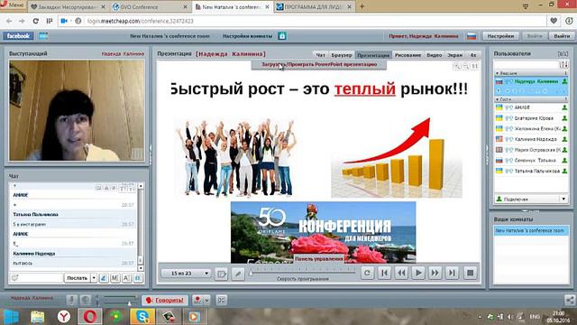The height and width of the screenshot is (325, 577).
Task: Click the heart bookmark icon in address bar
Action: pos(554,21)
